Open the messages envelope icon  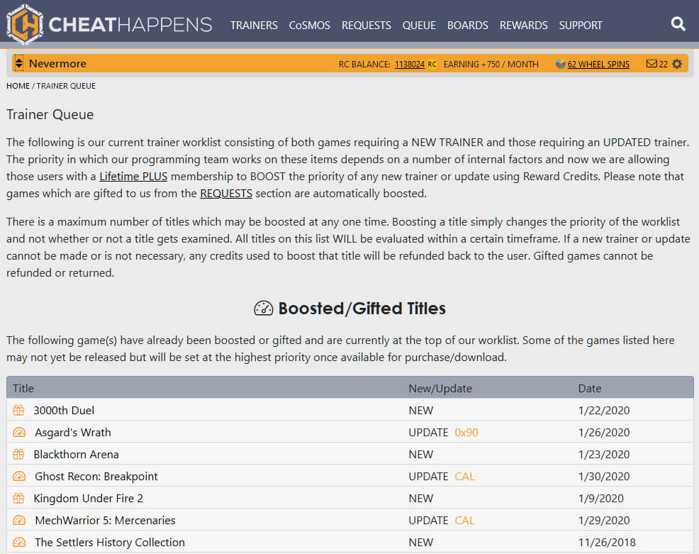(652, 64)
